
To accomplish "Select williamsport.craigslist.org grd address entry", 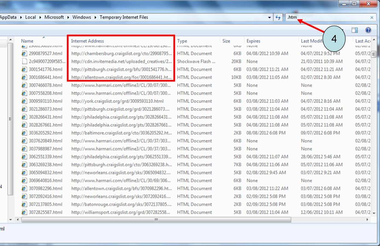I will 121,212.
